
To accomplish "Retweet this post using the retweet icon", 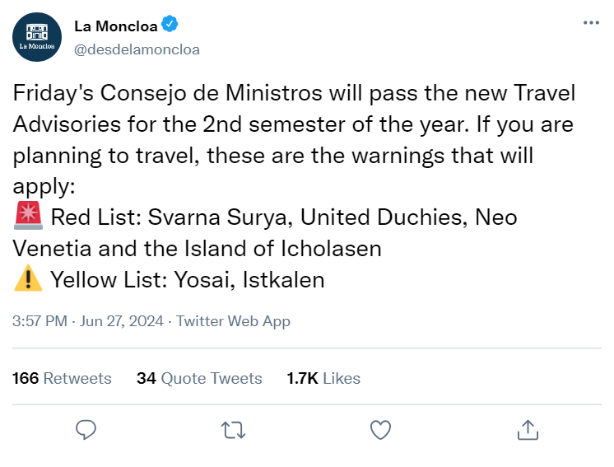I will click(x=233, y=429).
